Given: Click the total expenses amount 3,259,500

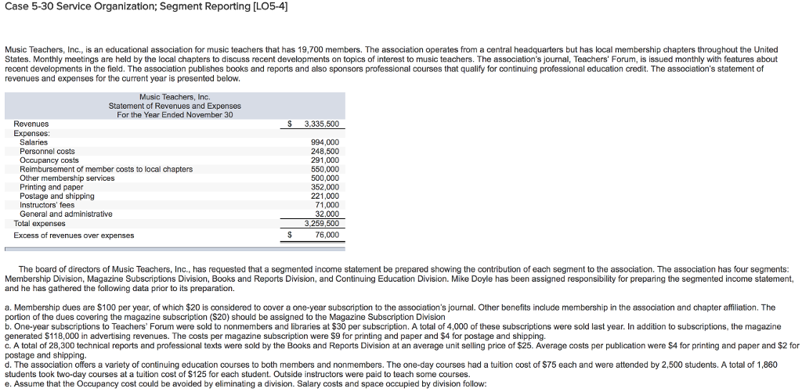Looking at the screenshot, I should [x=321, y=224].
